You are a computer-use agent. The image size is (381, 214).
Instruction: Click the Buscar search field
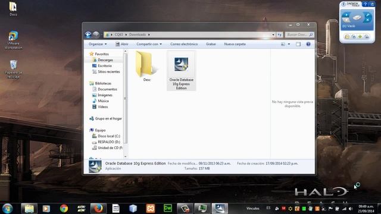(x=299, y=34)
